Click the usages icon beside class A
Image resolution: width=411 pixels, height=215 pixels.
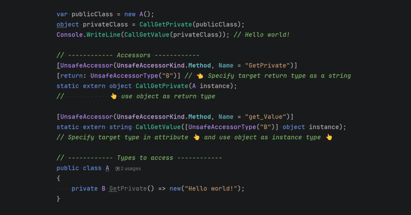[x=118, y=169]
